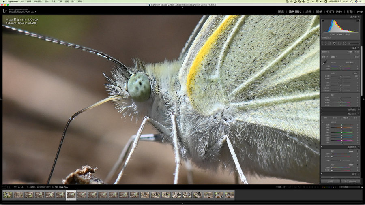Select the Crop Overlay tool
Viewport: 365px width, 205px height.
click(324, 43)
